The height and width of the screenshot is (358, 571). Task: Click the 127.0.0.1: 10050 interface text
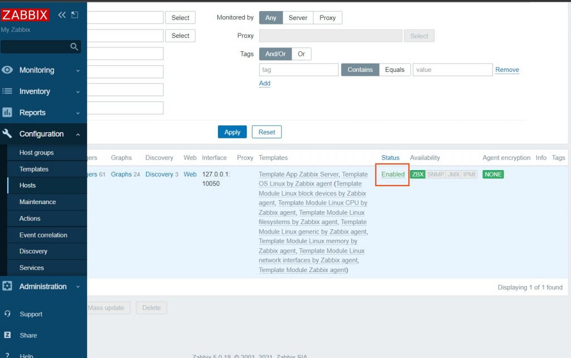pyautogui.click(x=216, y=179)
